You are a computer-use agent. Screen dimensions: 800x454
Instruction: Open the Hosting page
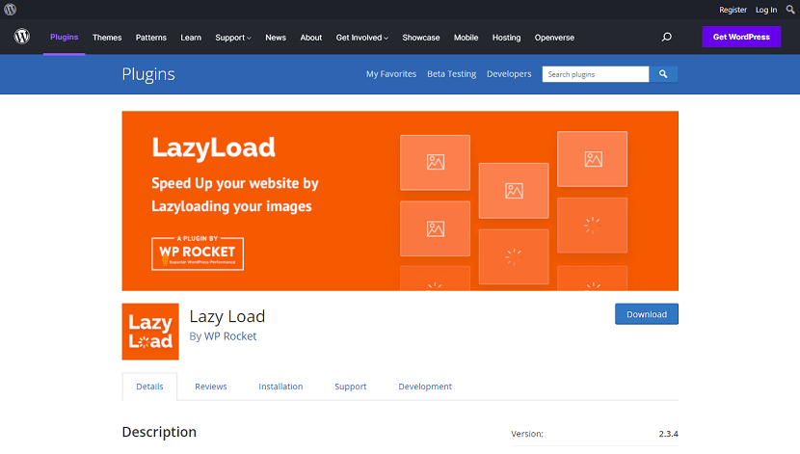point(506,38)
